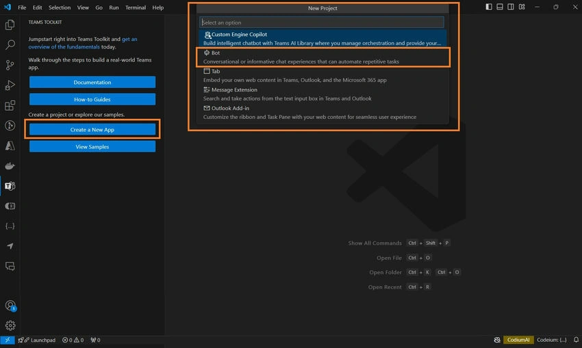Click the paper plane icon in sidebar

[x=10, y=246]
